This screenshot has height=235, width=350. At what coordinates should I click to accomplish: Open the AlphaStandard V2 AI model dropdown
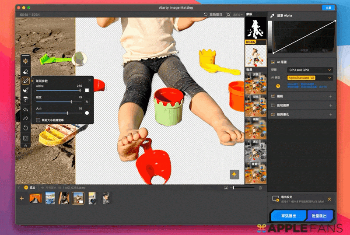[310, 77]
